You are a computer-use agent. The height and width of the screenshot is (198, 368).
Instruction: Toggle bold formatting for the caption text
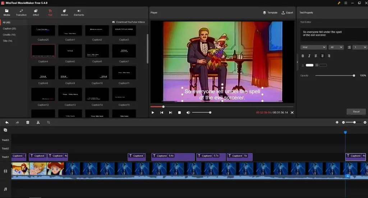point(303,56)
